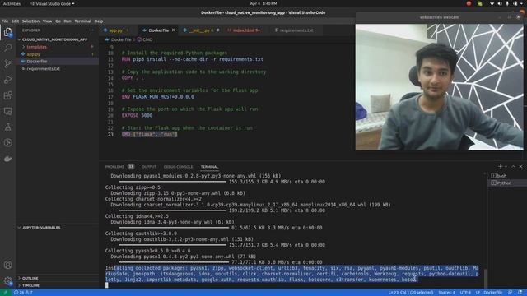Click the notifications bell in the status bar

pos(520,293)
